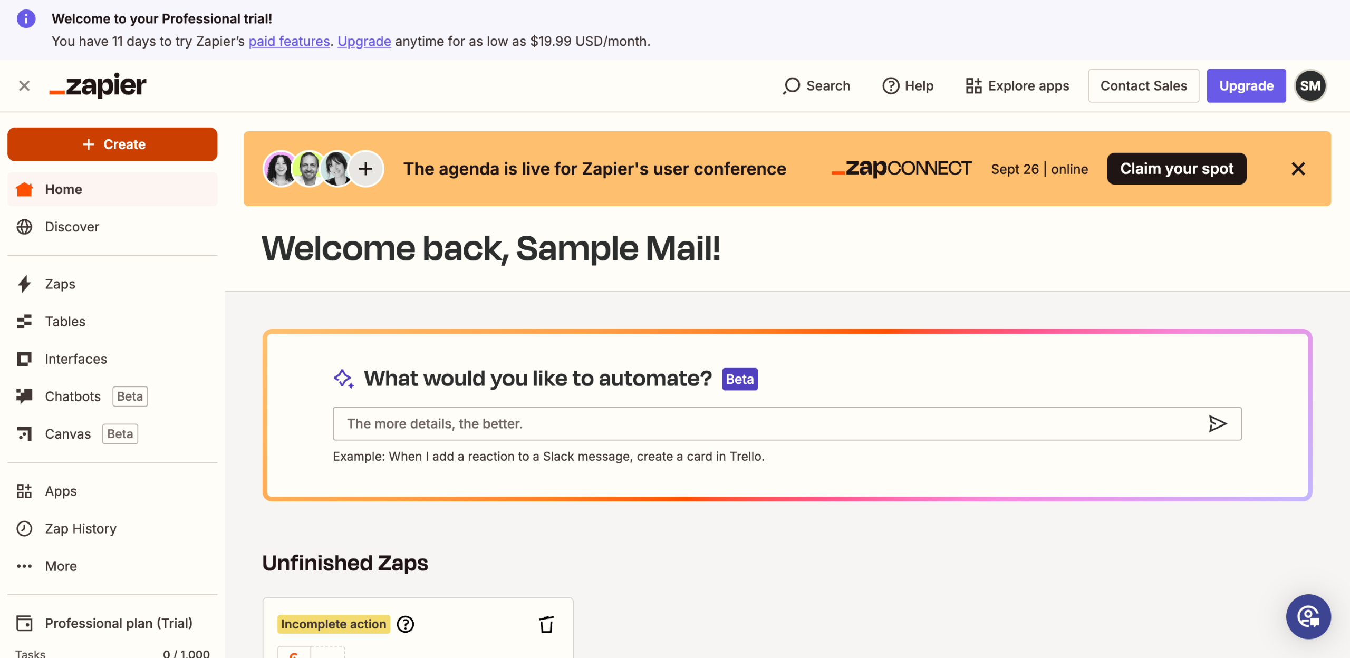Follow the paid features link
The image size is (1350, 658).
[289, 41]
